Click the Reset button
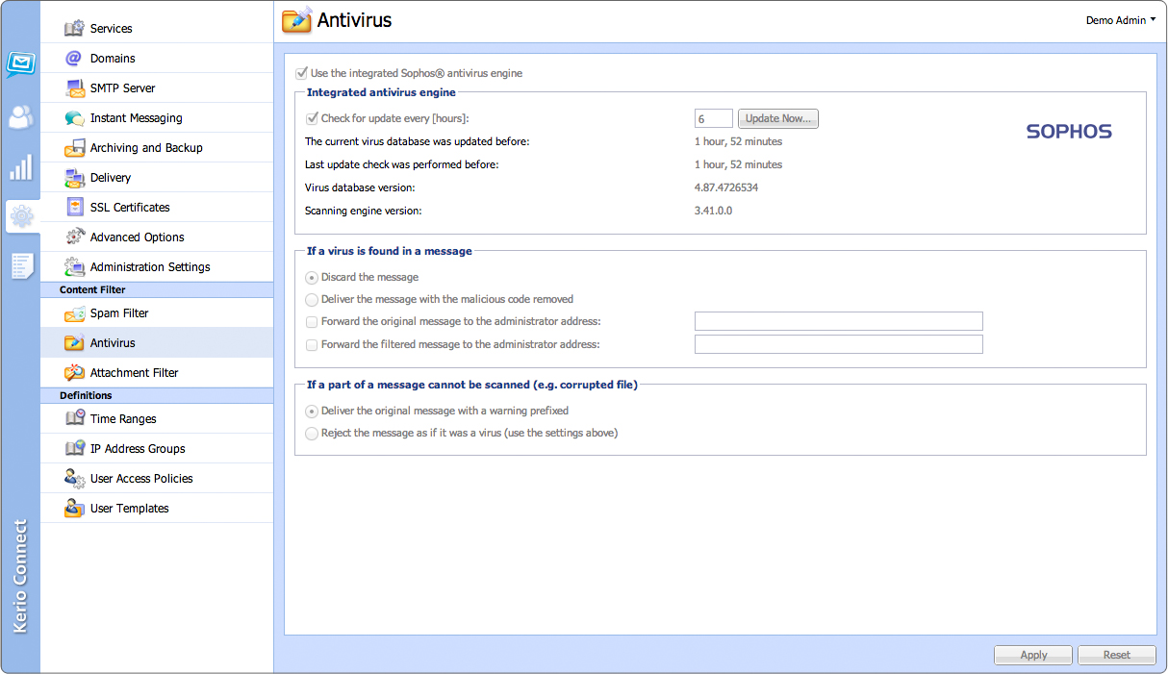The height and width of the screenshot is (674, 1168). 1117,655
